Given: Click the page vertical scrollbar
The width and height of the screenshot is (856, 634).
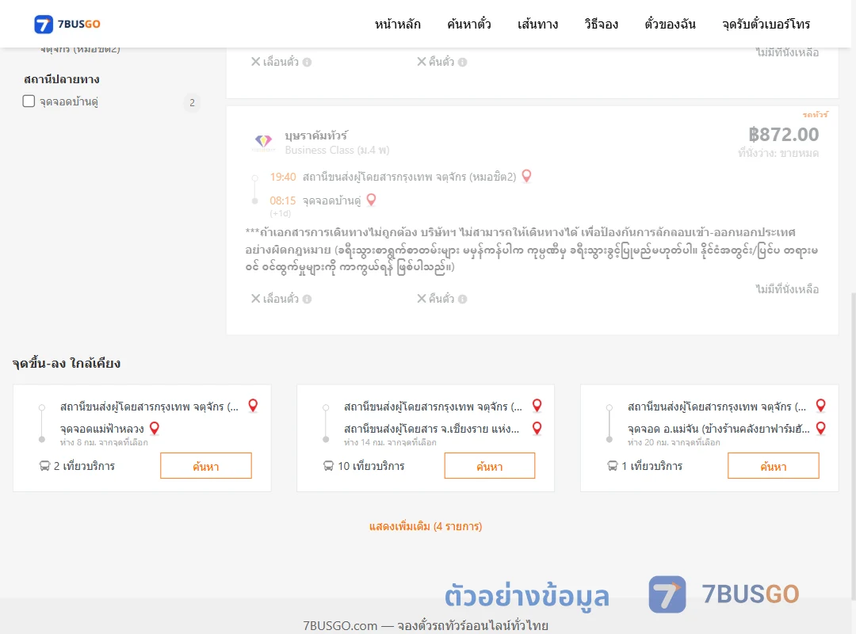Looking at the screenshot, I should pyautogui.click(x=853, y=445).
